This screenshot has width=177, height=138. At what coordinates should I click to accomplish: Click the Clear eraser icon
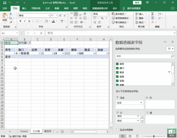tap(152, 22)
